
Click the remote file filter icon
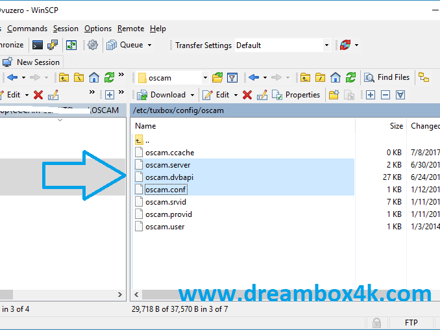click(x=232, y=77)
